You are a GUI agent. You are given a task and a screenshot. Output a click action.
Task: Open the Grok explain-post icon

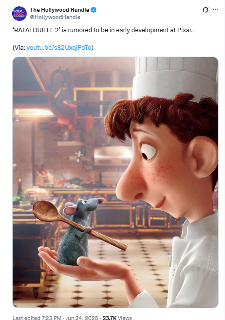(206, 10)
